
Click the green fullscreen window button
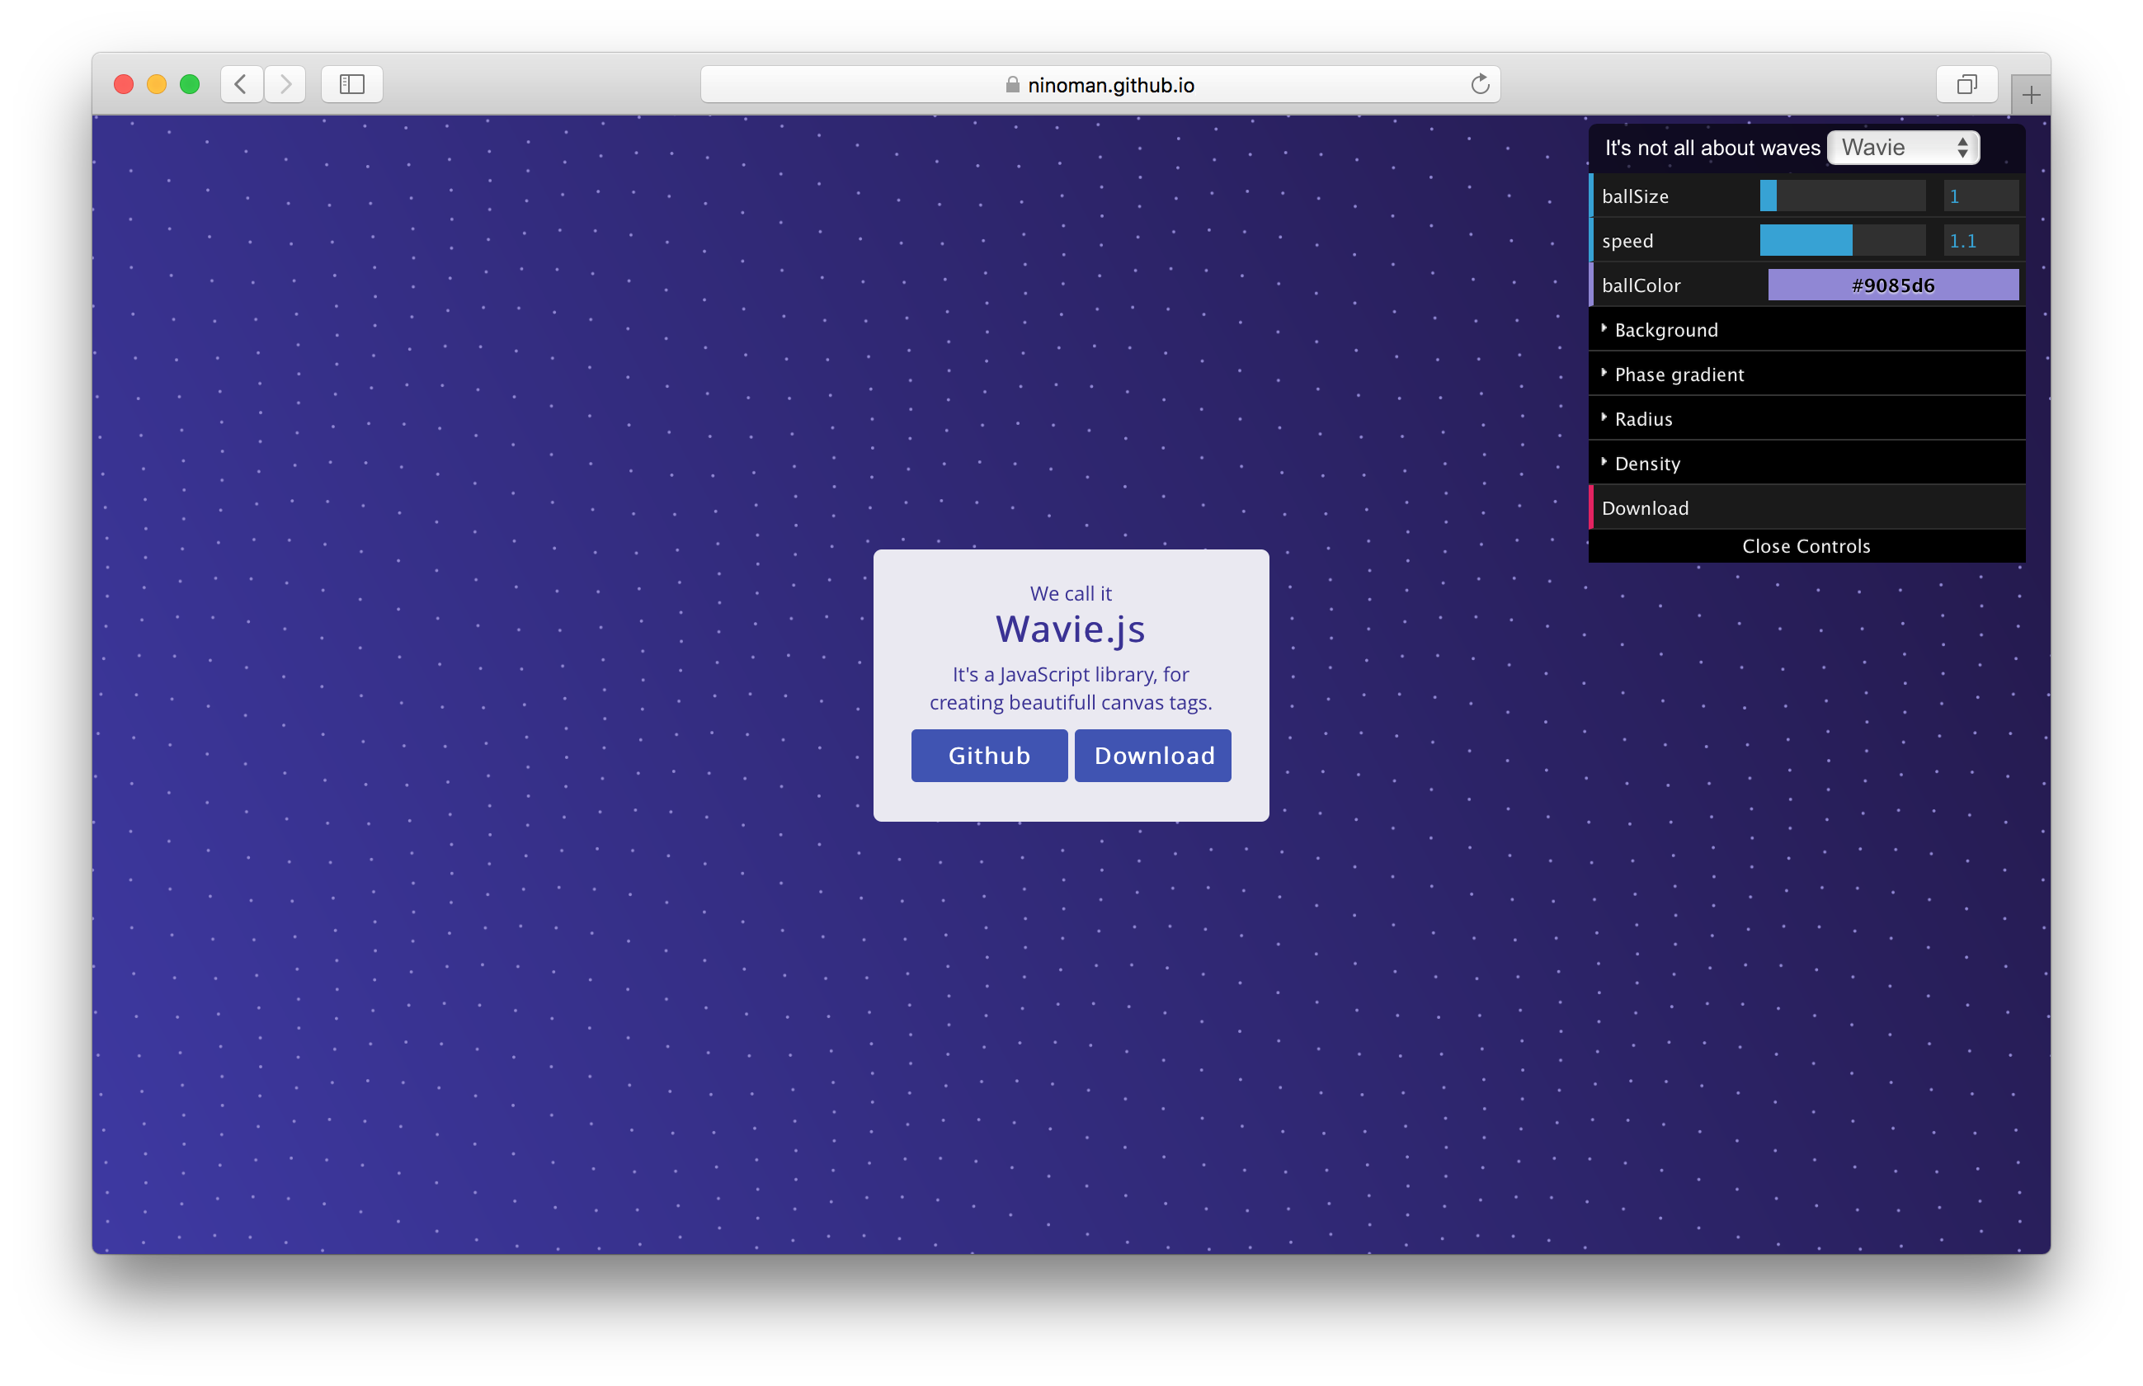pyautogui.click(x=190, y=85)
